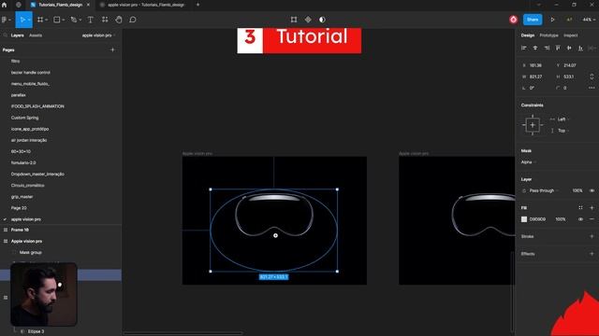Remove the D9D9D9 fill with minus icon

(x=592, y=219)
